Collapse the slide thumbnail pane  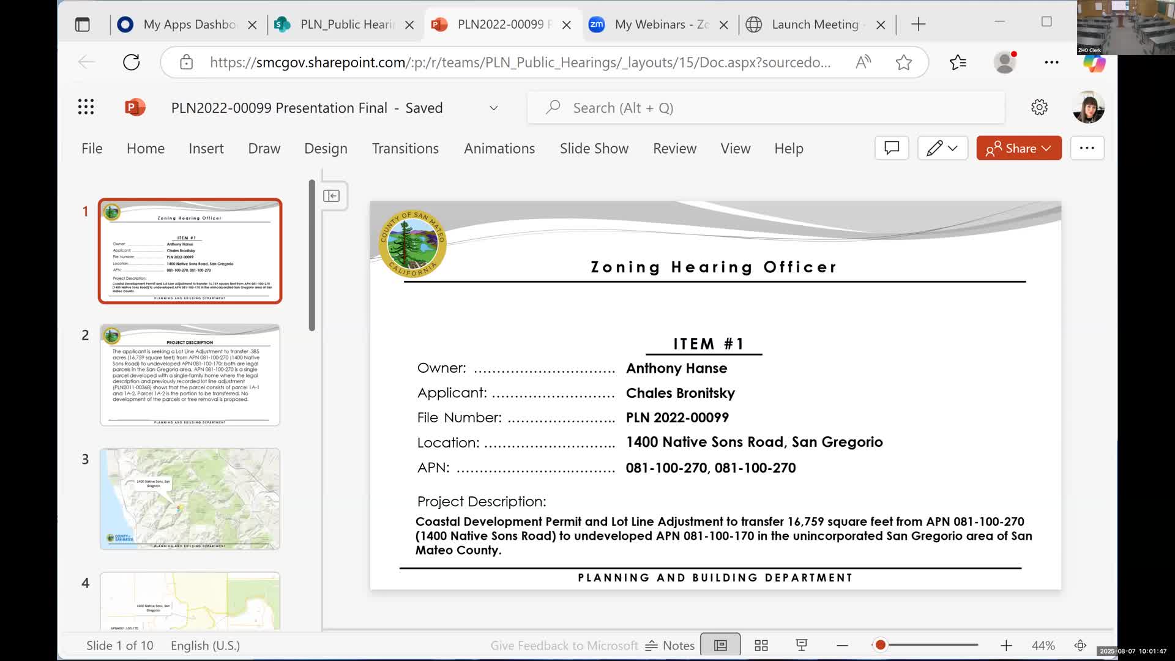pyautogui.click(x=332, y=196)
